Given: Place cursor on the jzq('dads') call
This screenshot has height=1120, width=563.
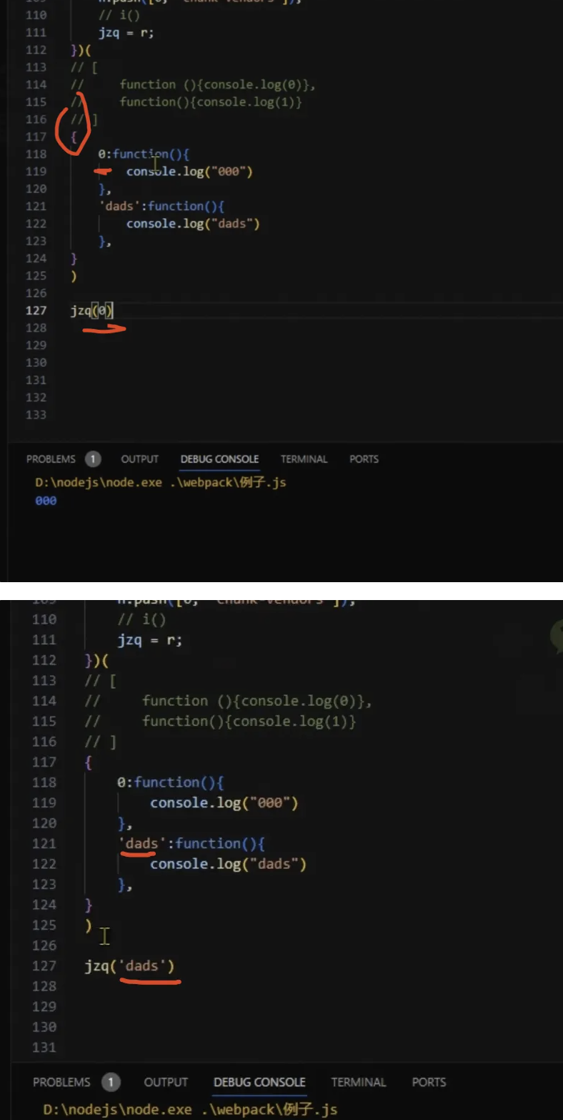Looking at the screenshot, I should 129,966.
